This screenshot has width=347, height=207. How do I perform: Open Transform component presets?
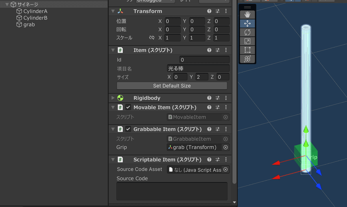tap(218, 11)
